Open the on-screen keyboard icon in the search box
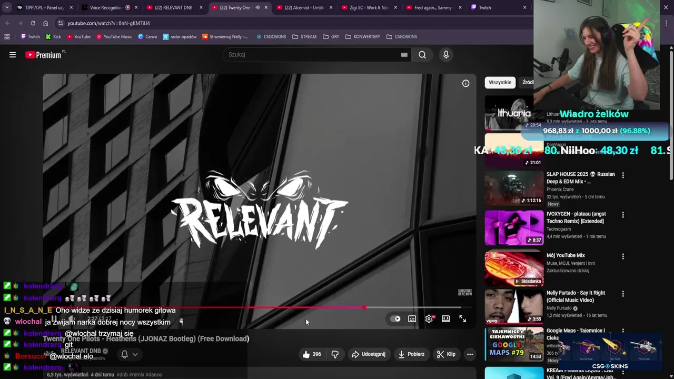The image size is (674, 379). click(404, 55)
